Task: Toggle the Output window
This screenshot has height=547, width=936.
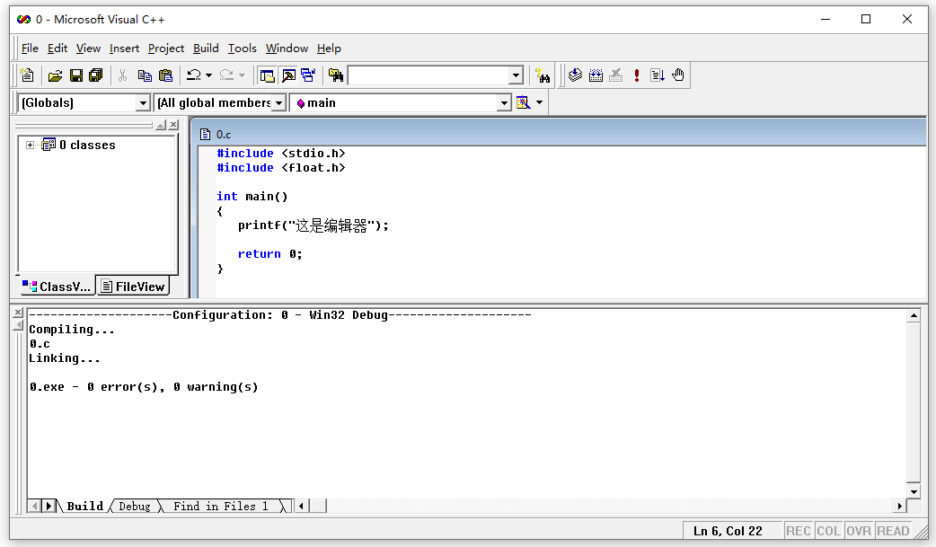Action: tap(288, 75)
